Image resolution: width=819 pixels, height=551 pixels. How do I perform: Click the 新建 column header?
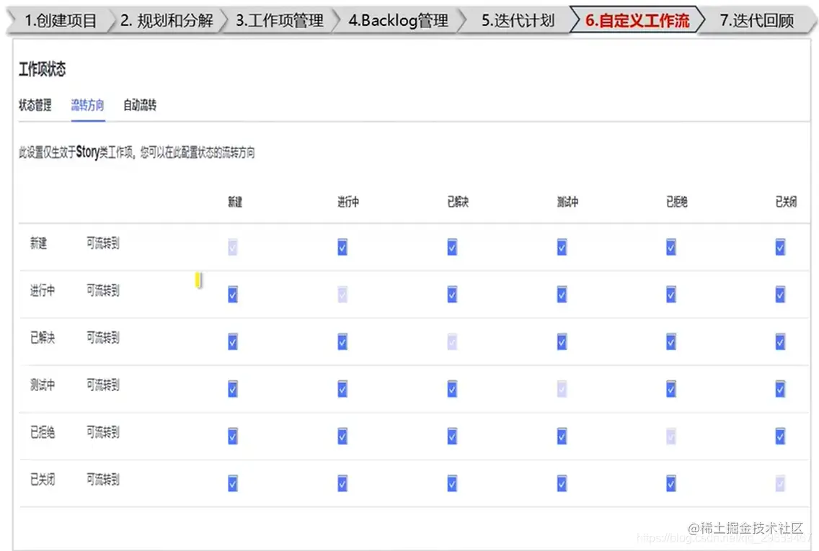pyautogui.click(x=235, y=202)
